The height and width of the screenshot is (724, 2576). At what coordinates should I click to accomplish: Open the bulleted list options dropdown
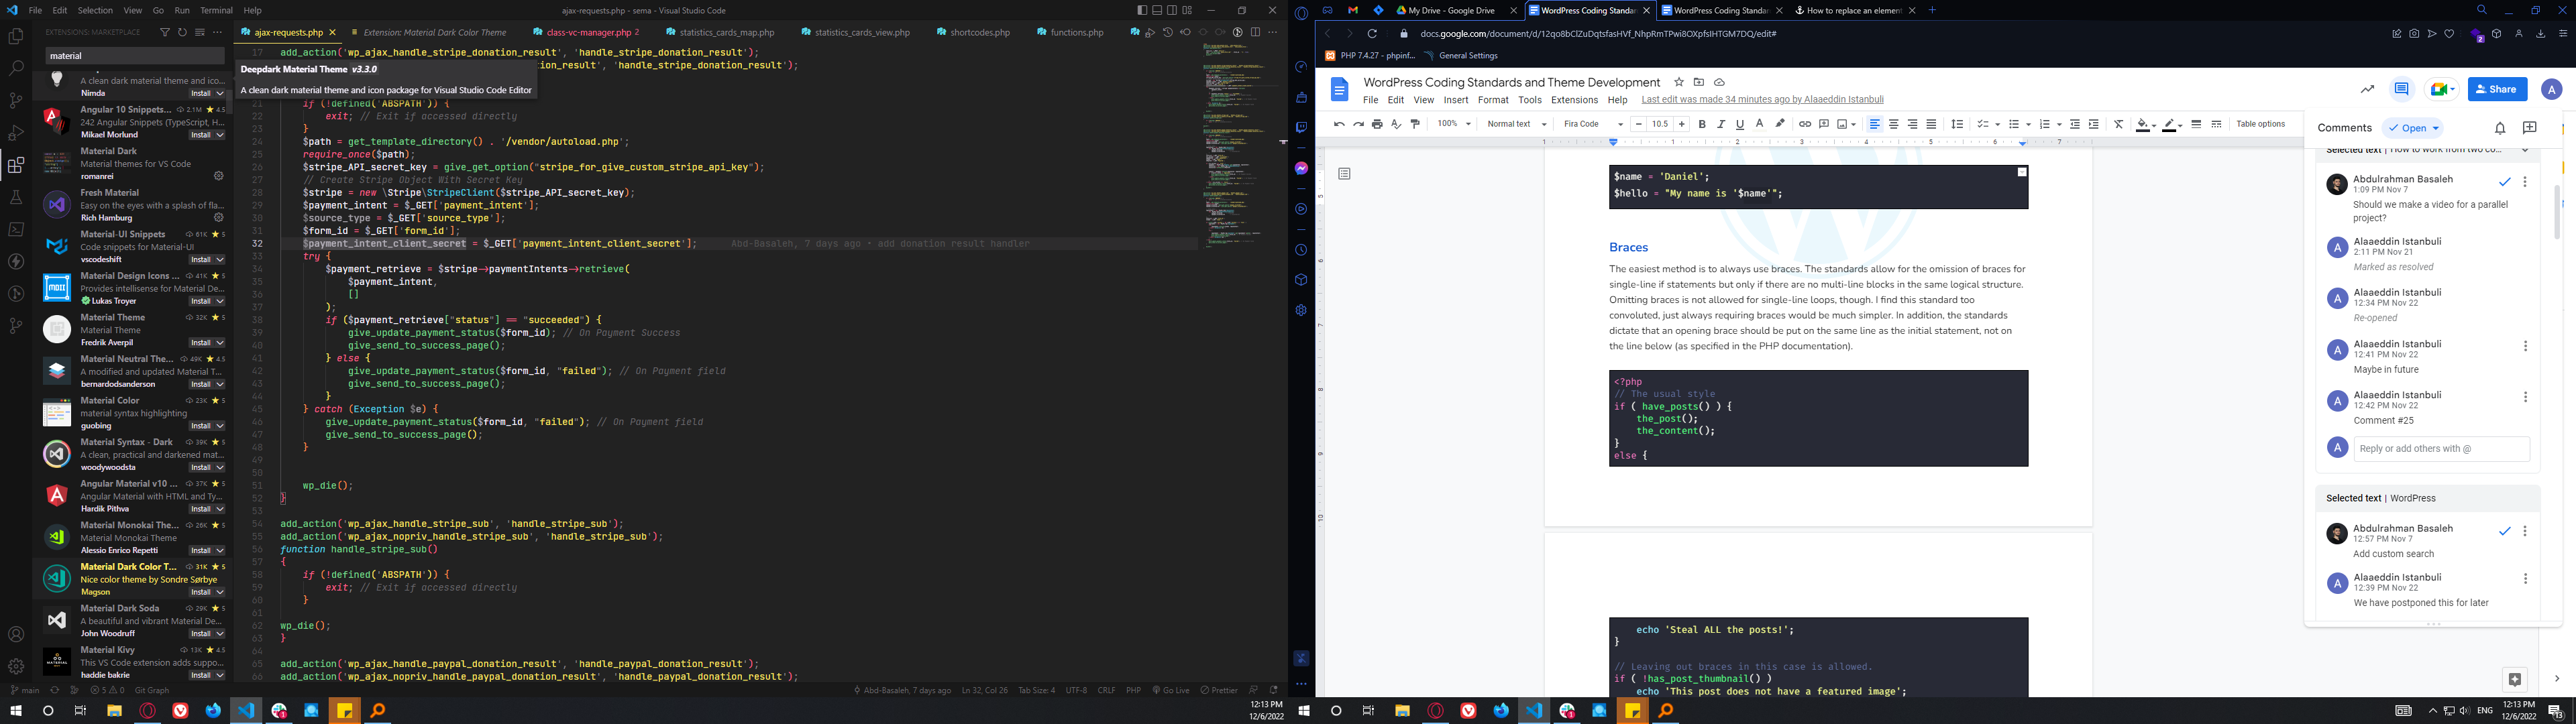2028,124
